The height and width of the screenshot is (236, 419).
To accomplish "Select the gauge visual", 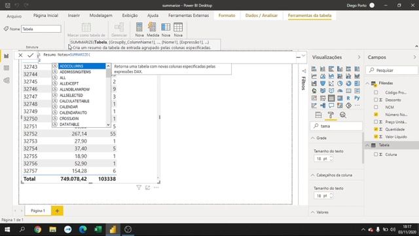I will 340,90.
